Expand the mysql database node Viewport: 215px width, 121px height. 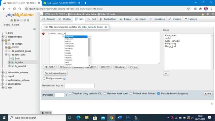(x=3, y=76)
